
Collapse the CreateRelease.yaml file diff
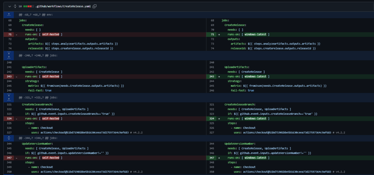(10, 7)
